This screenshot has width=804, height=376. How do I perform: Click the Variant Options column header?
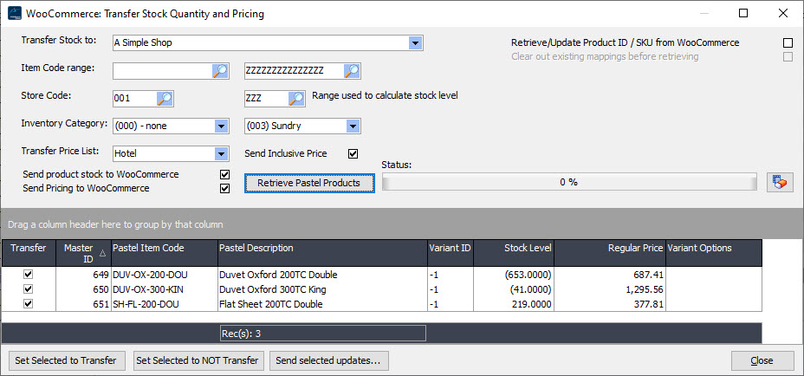(x=714, y=253)
